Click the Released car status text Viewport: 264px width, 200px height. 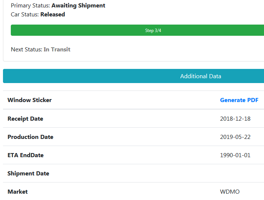tap(53, 15)
